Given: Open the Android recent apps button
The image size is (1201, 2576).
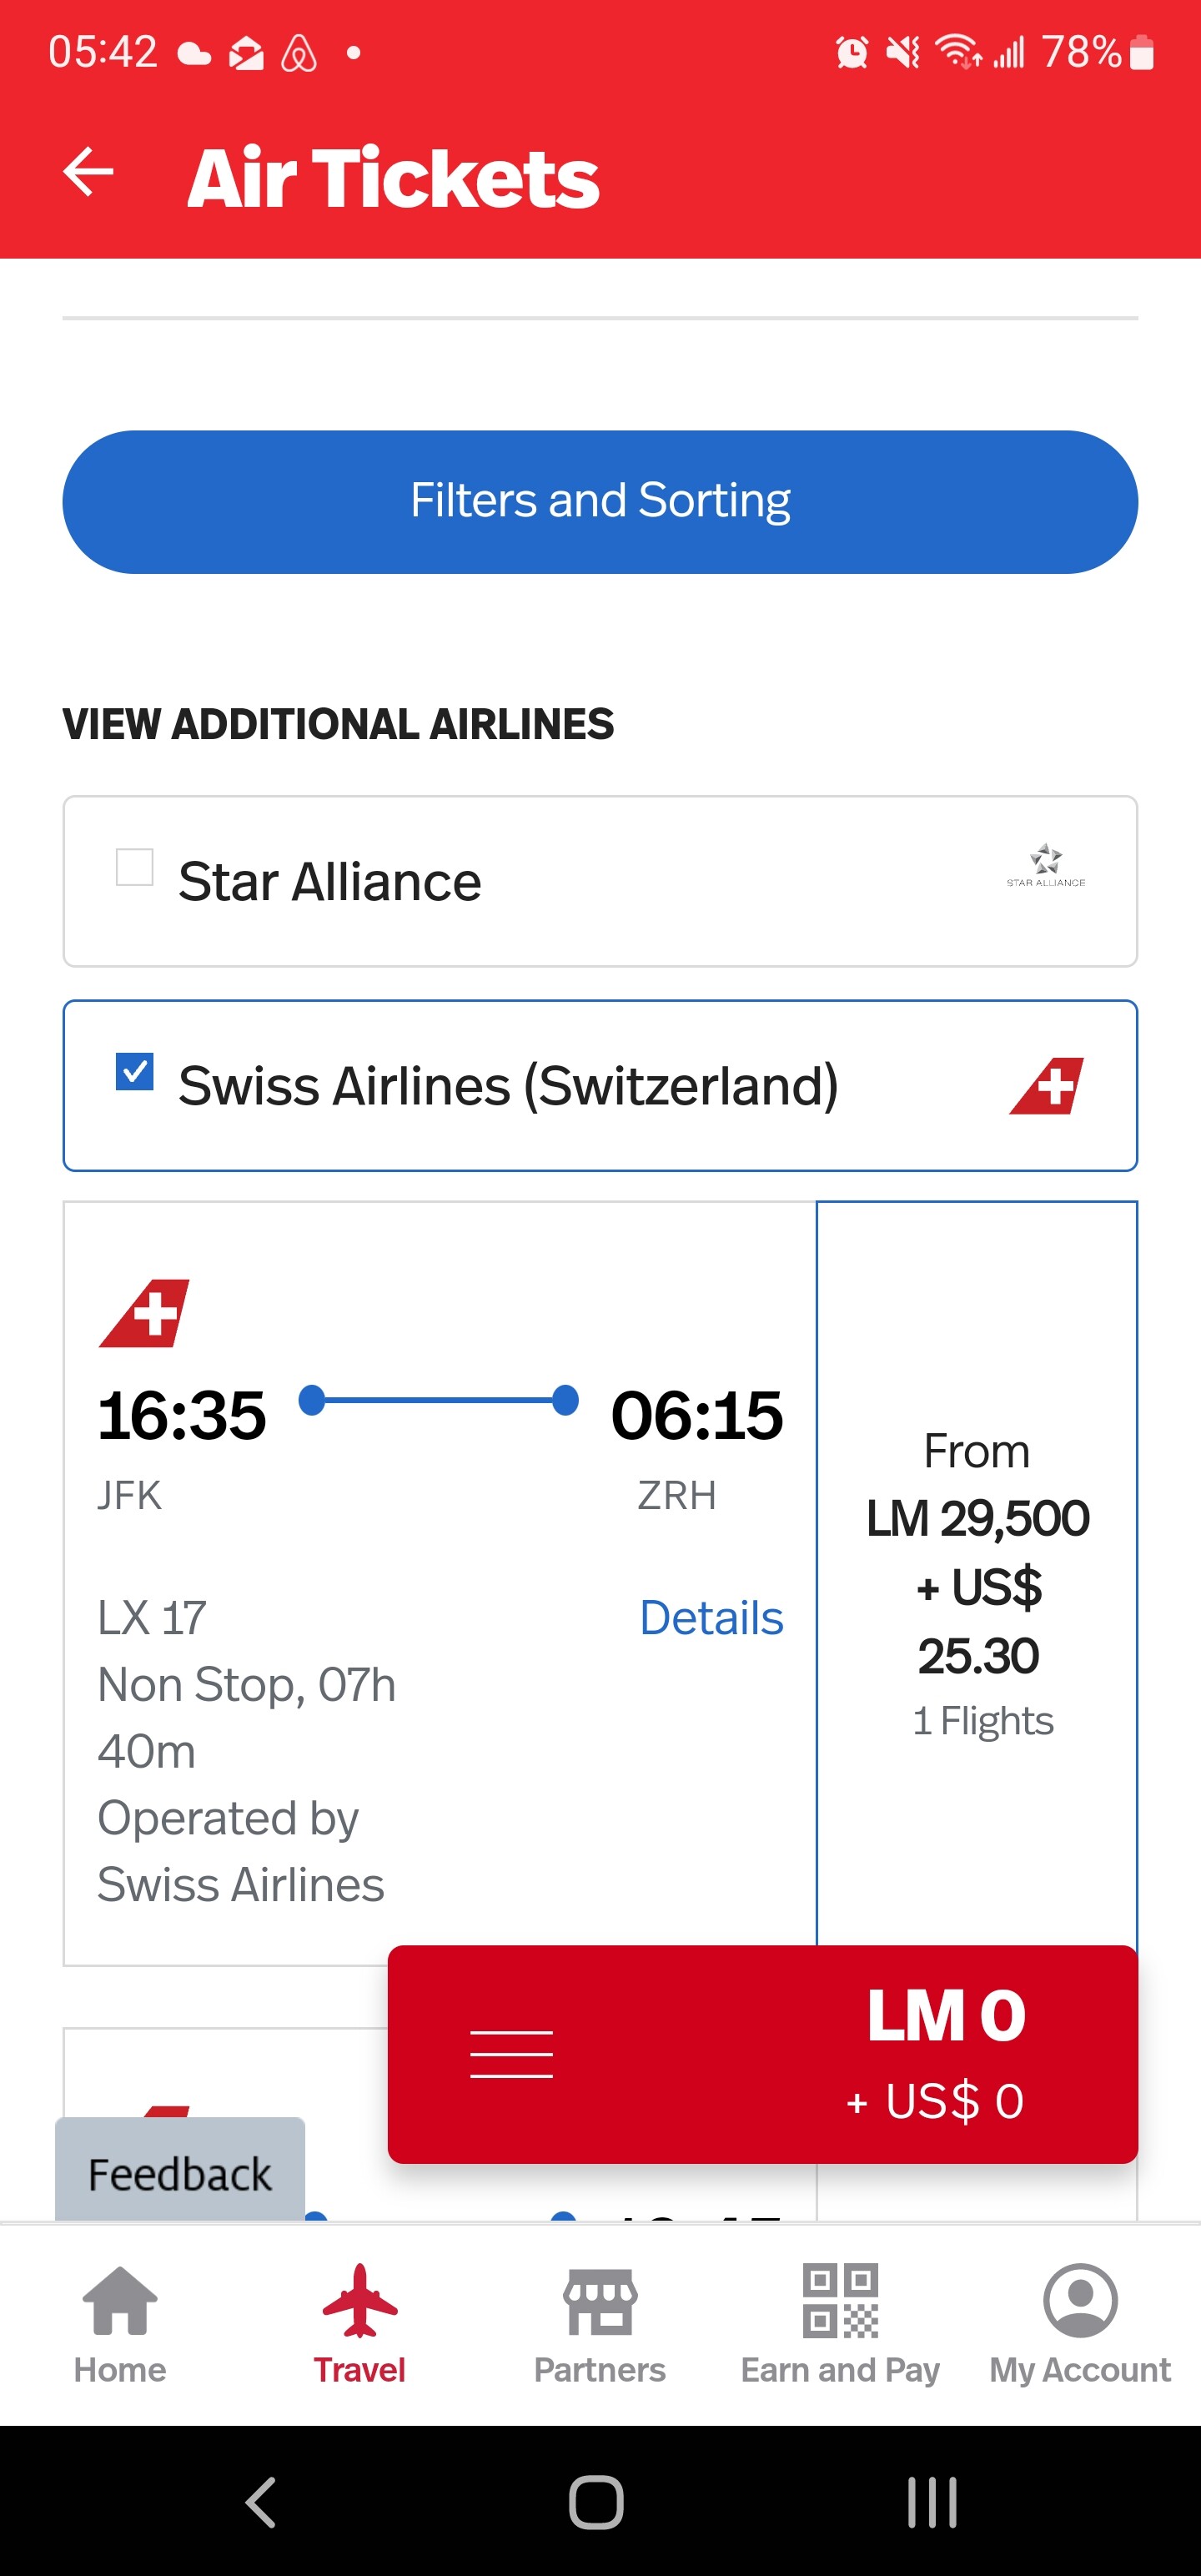Looking at the screenshot, I should pyautogui.click(x=932, y=2502).
